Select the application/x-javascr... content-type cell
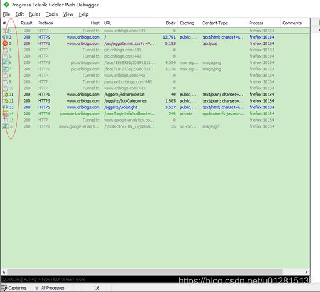 click(224, 114)
